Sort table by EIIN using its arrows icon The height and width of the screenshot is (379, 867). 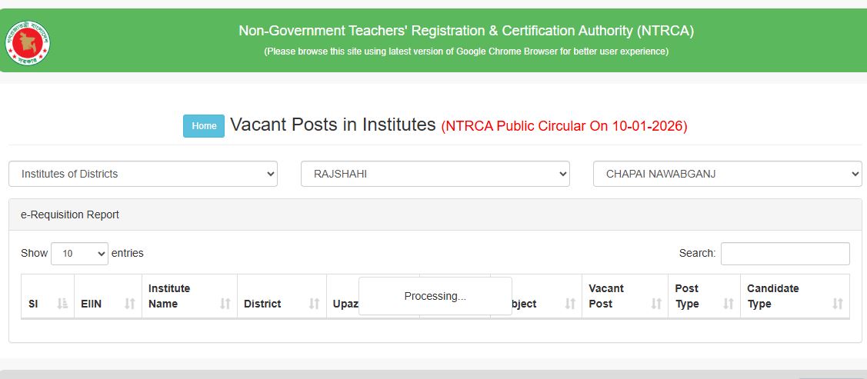coord(130,304)
